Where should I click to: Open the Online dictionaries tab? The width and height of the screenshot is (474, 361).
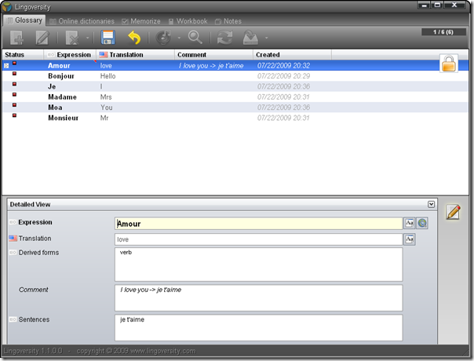pos(82,21)
